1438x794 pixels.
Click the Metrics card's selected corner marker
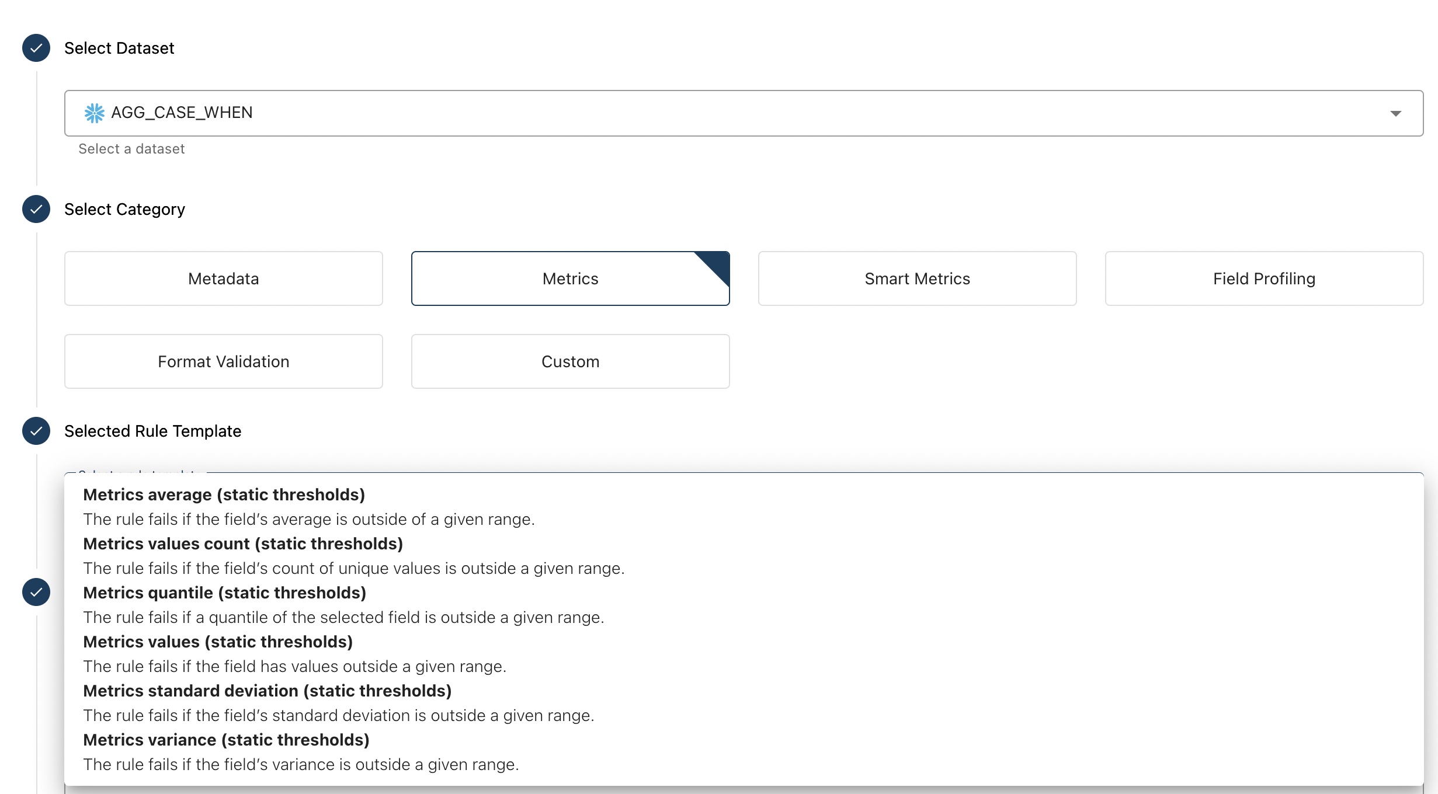point(717,263)
